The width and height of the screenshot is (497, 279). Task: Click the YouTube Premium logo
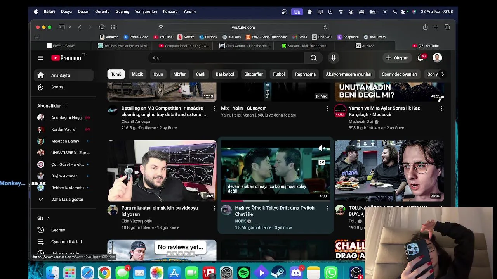(x=66, y=58)
